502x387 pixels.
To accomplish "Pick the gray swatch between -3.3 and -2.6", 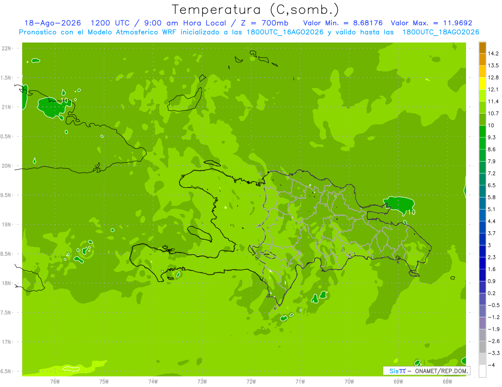I will pos(482,347).
